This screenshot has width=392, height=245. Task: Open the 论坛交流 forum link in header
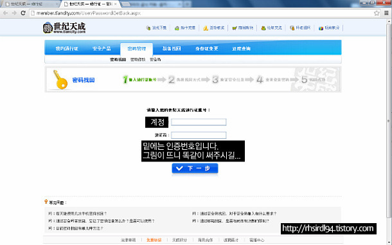[x=271, y=28]
